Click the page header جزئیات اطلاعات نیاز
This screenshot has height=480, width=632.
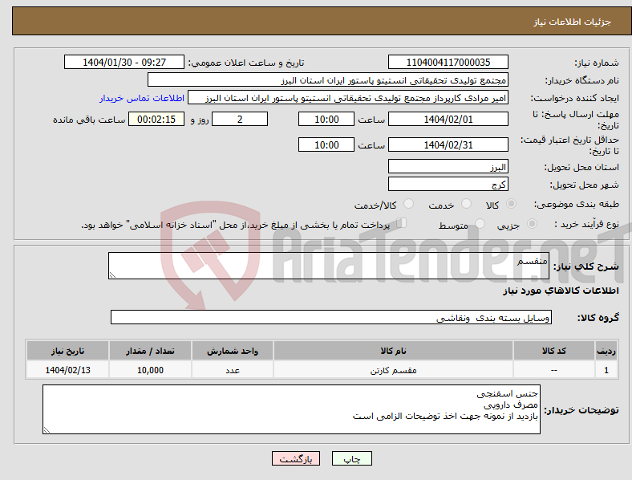[x=573, y=22]
